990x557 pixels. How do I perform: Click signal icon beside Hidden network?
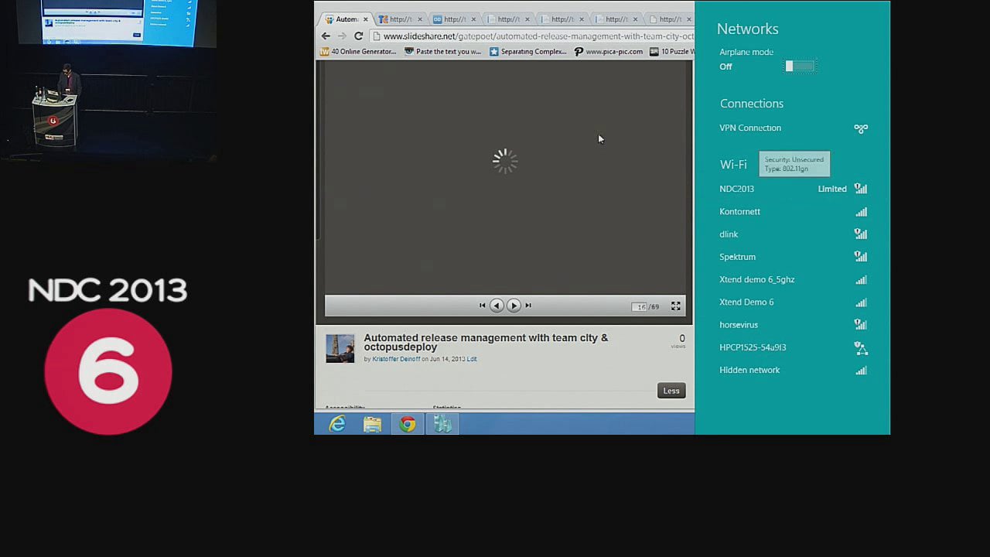pos(861,370)
